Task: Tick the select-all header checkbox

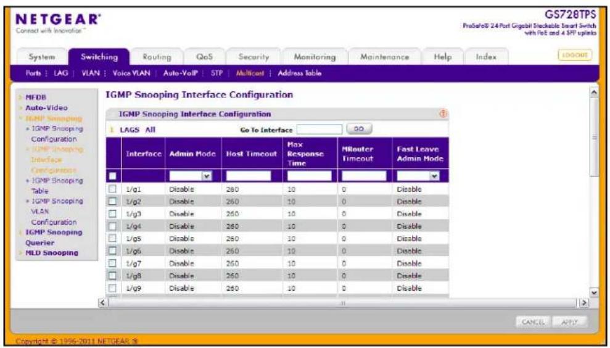Action: [112, 176]
